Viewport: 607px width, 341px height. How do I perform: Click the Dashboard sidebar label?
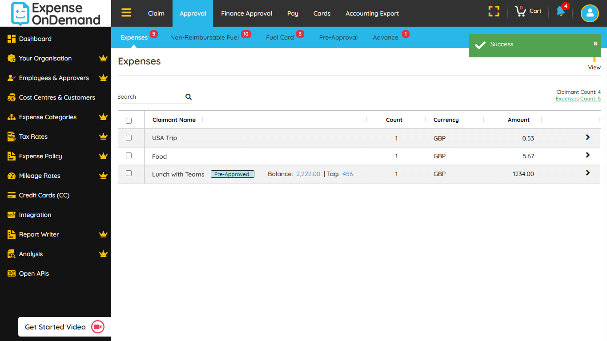(35, 39)
